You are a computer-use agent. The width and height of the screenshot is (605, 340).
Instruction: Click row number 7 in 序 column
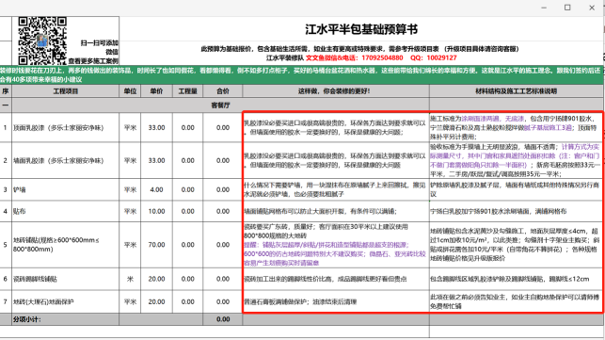click(6, 301)
